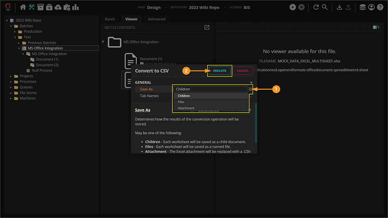Collapse the GENERAL section chevron
This screenshot has width=388, height=218.
click(x=251, y=82)
